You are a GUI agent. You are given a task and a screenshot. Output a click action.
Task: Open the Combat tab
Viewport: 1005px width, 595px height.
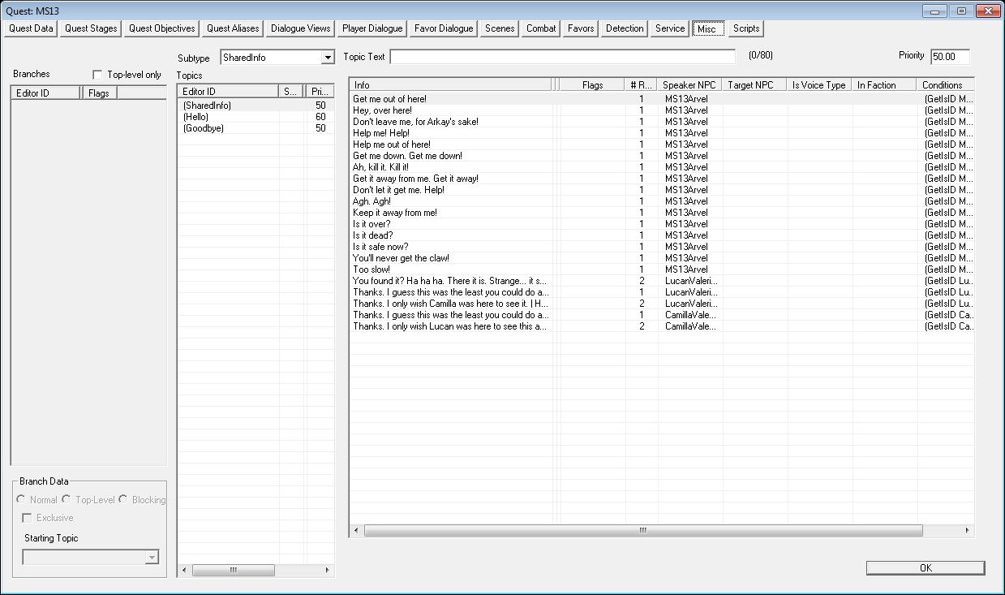tap(541, 28)
